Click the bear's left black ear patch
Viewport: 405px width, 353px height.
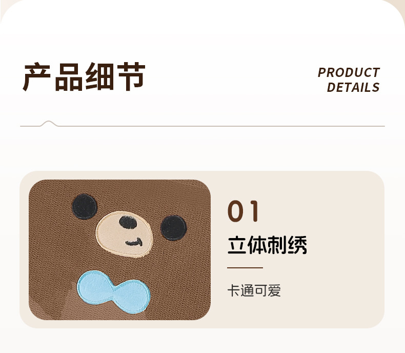pyautogui.click(x=85, y=207)
